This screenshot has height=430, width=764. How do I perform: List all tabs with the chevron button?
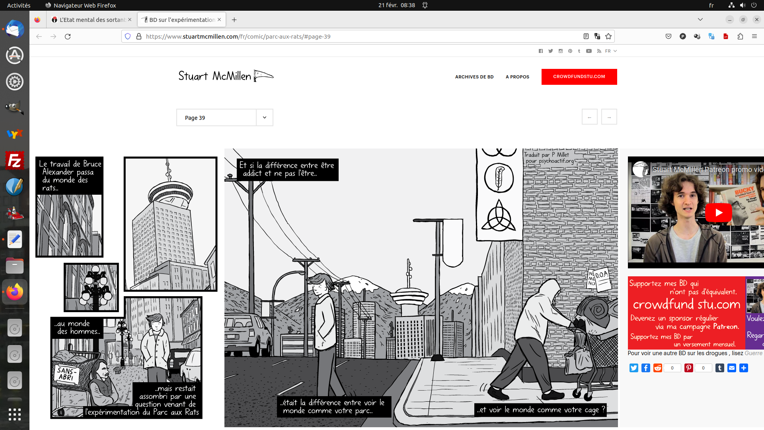700,20
